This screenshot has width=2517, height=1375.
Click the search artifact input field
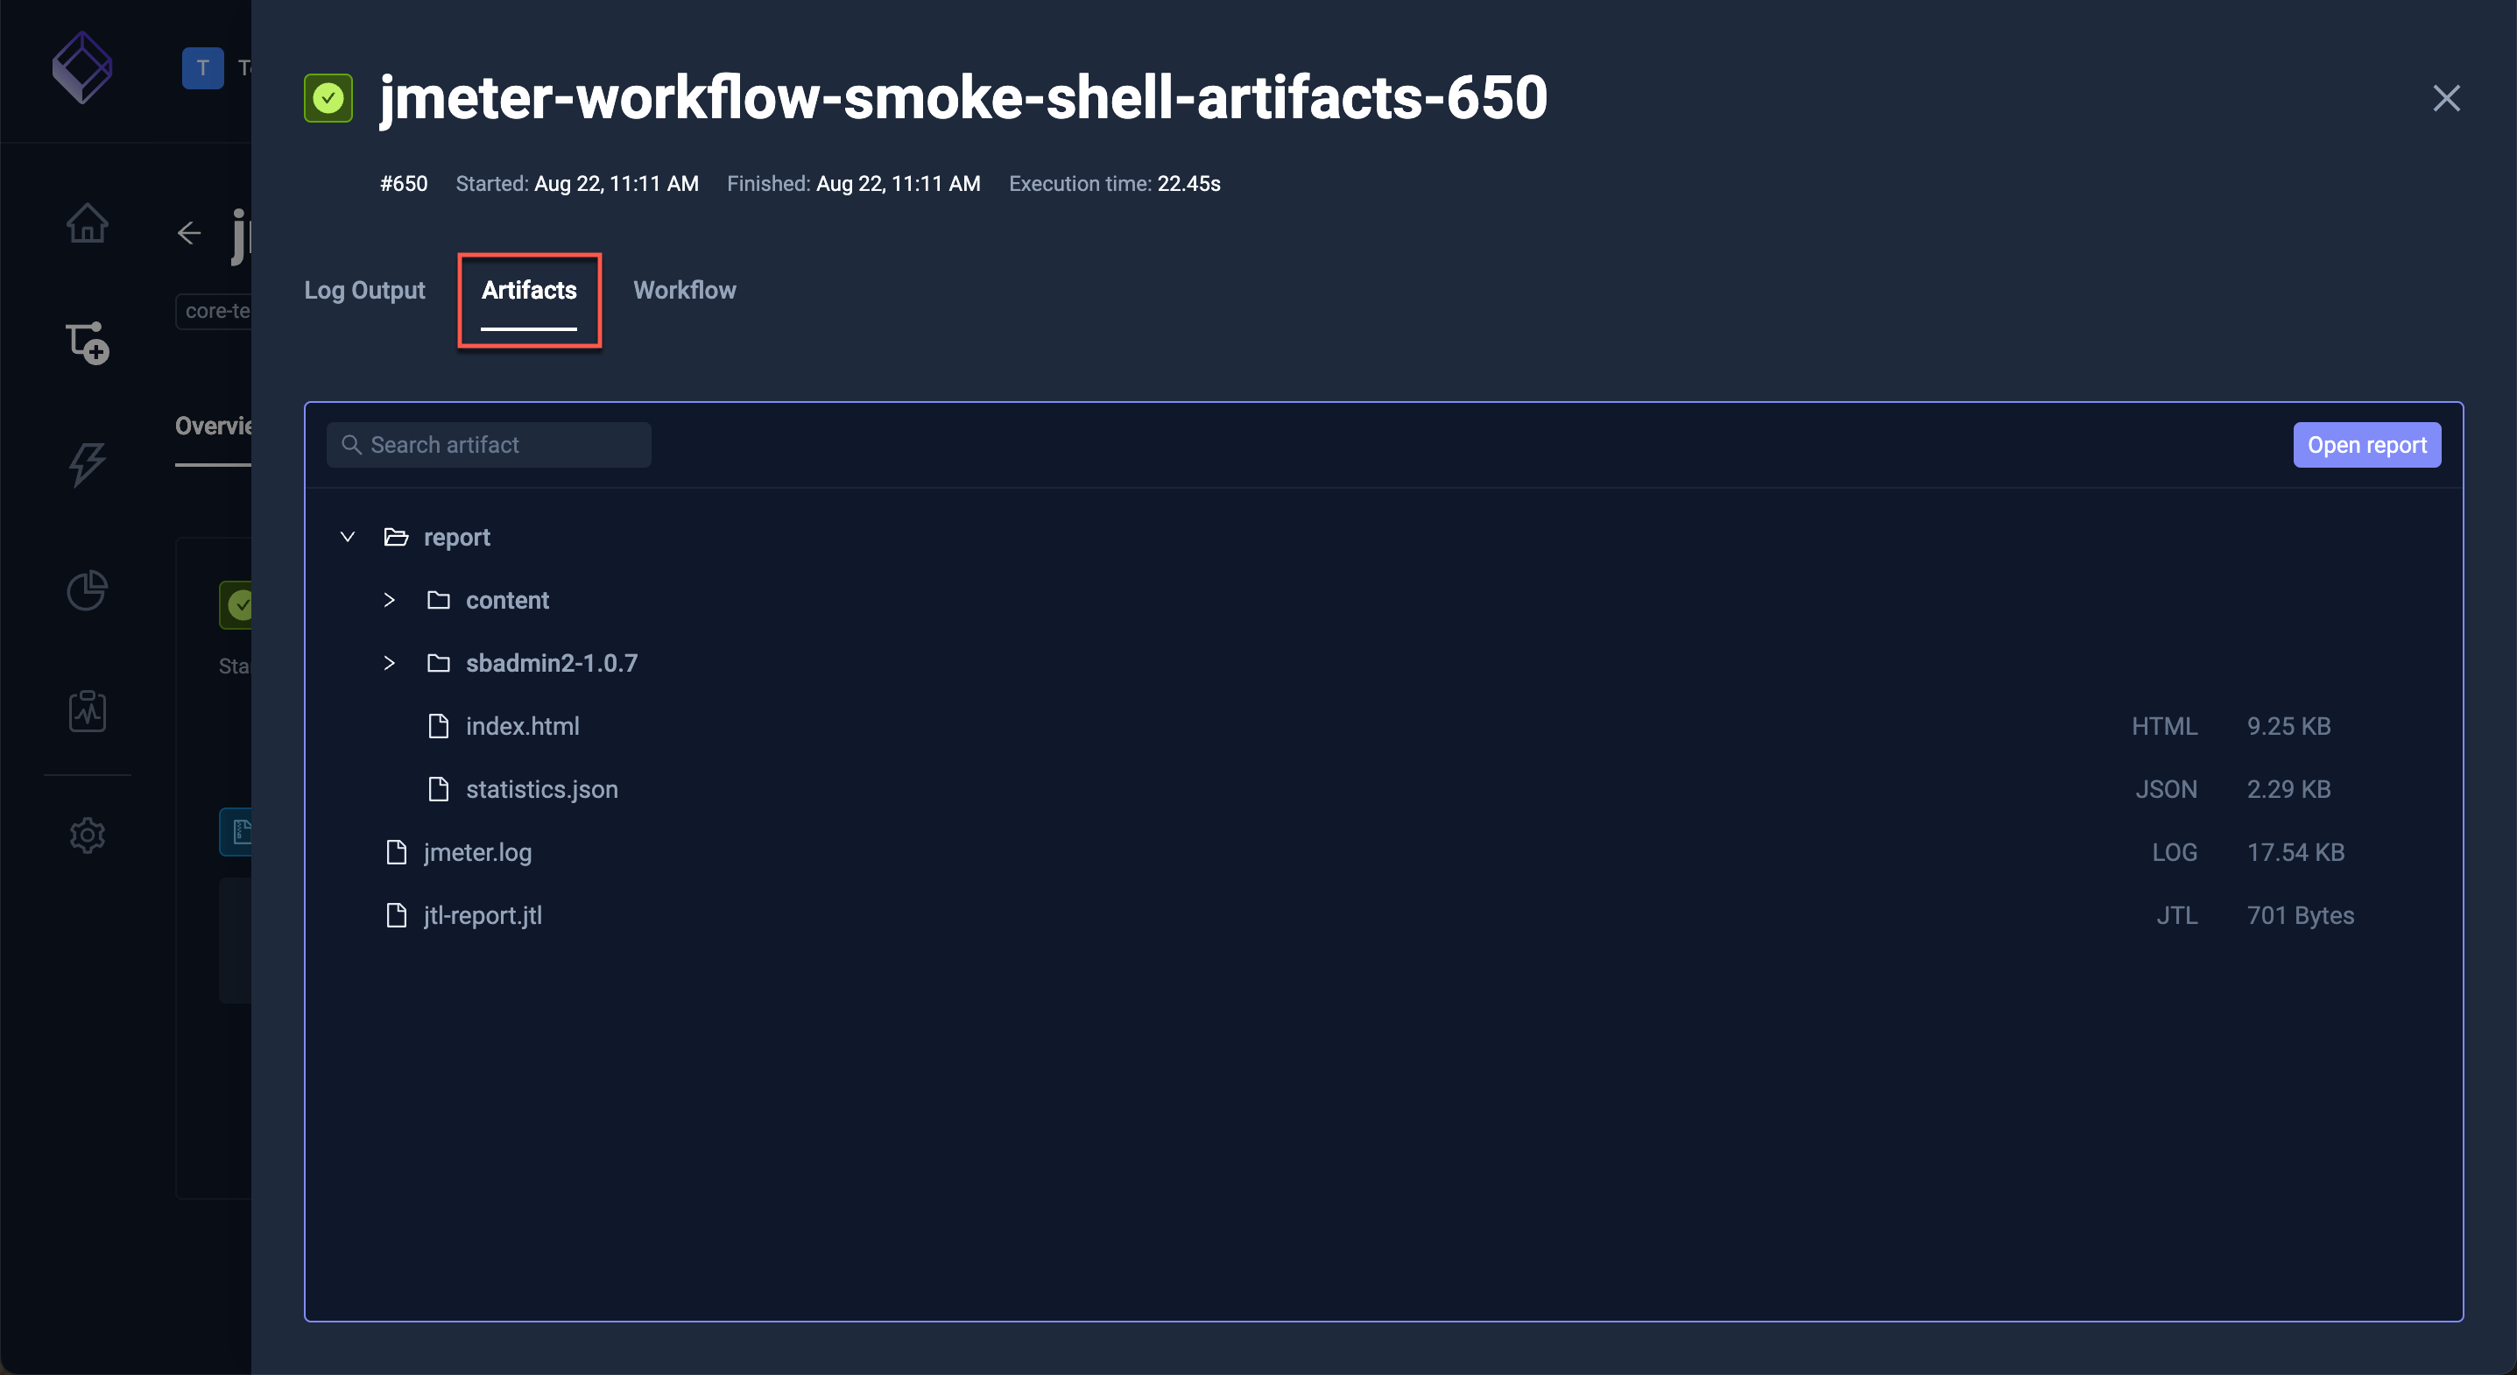pos(490,444)
